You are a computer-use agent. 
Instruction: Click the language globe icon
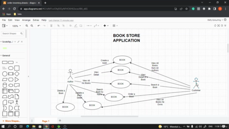pos(225,20)
